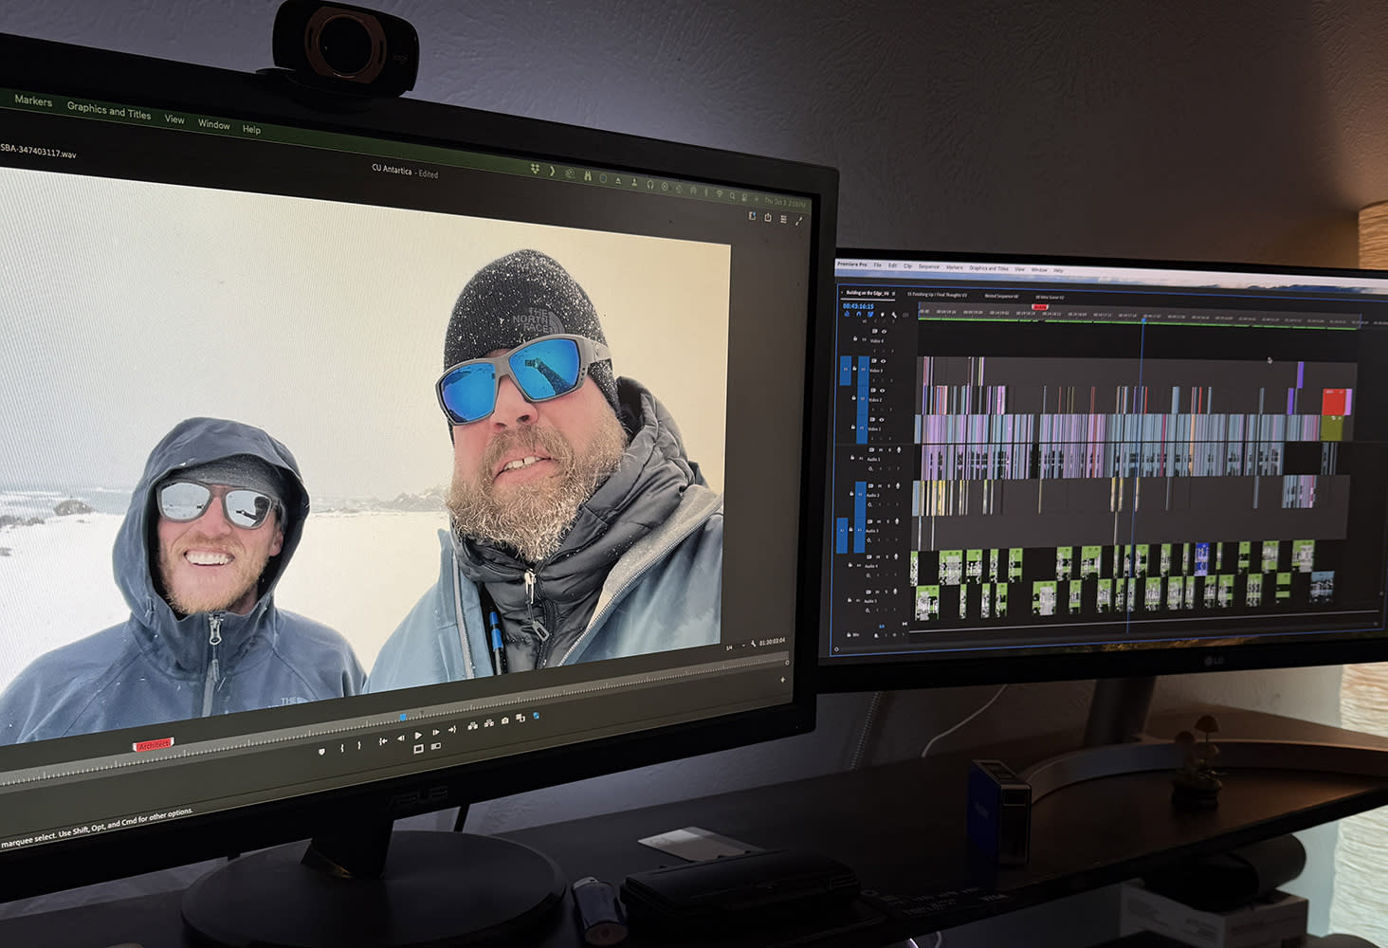This screenshot has height=948, width=1388.
Task: Open the Clip menu on the right monitor
Action: click(907, 266)
